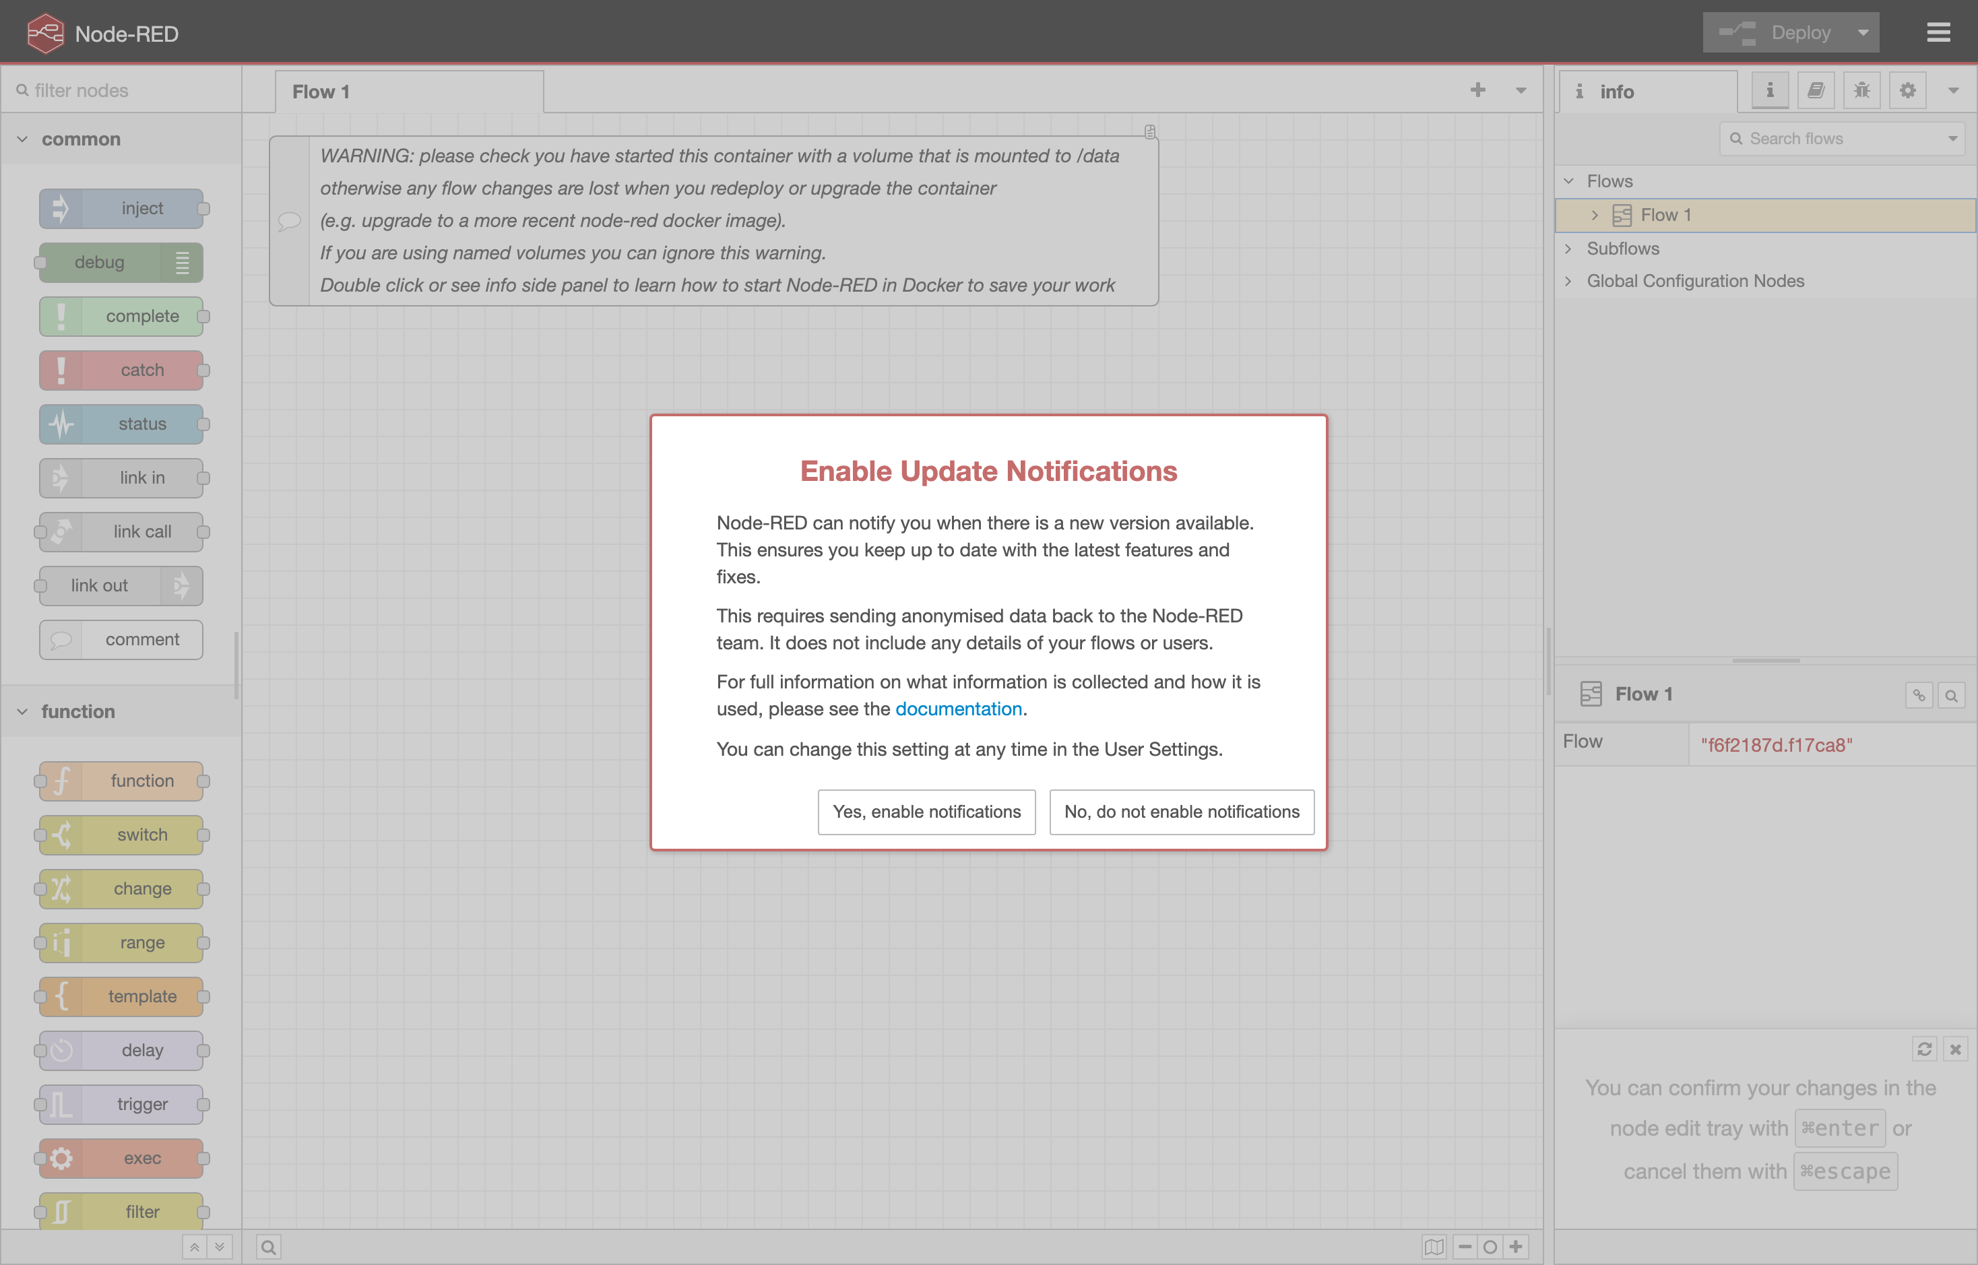Click the flow ID value f6f2187d.f17ca8
The width and height of the screenshot is (1978, 1265).
[1776, 745]
